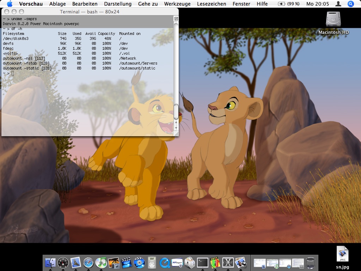The height and width of the screenshot is (271, 361).
Task: Open the Werkzeuge menu
Action: (177, 4)
